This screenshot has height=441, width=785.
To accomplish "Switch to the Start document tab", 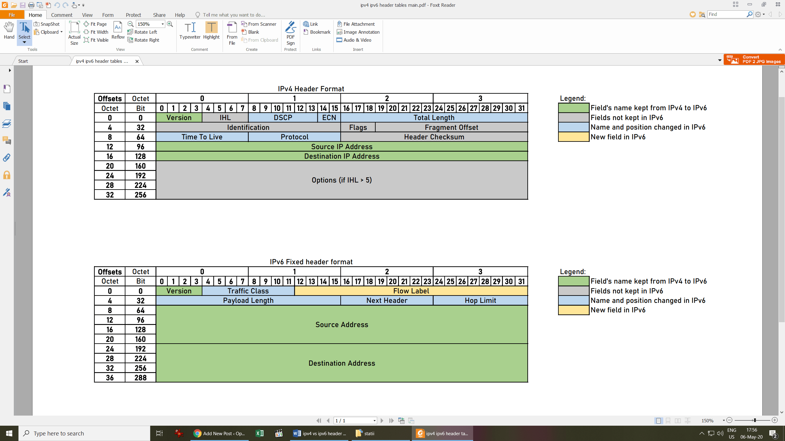I will click(23, 61).
